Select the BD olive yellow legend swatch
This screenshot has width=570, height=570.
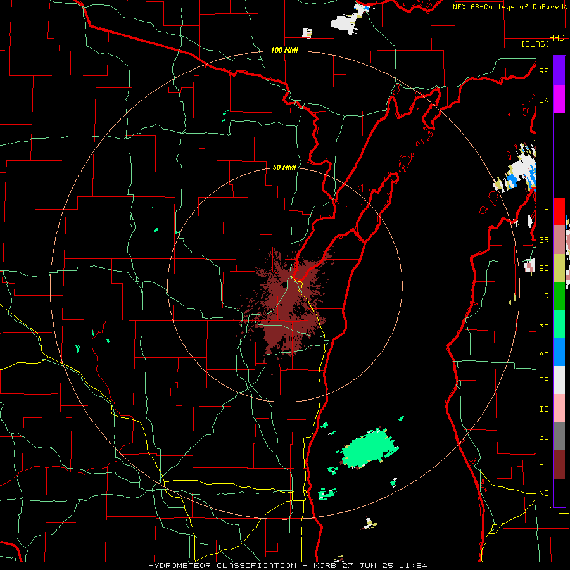pyautogui.click(x=559, y=269)
